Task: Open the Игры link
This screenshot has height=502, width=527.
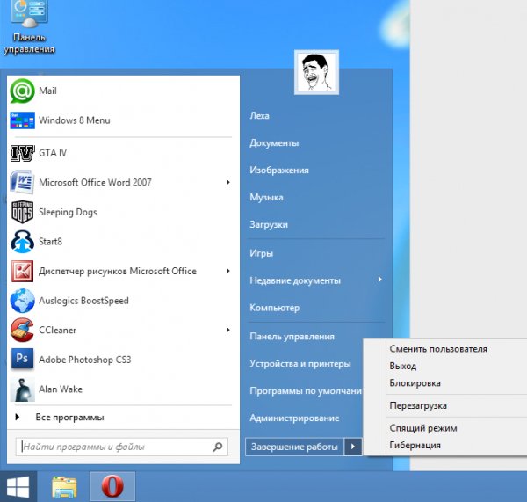Action: click(261, 253)
